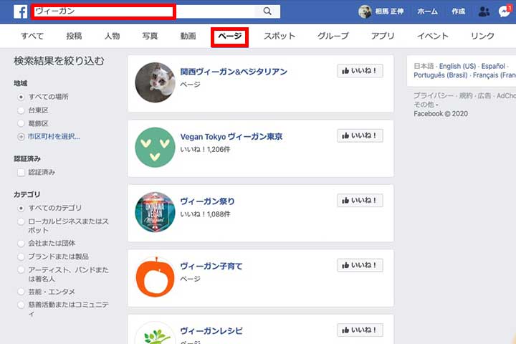Screen dimensions: 516x344
Task: Select 台東区 region radio button
Action: pos(21,110)
